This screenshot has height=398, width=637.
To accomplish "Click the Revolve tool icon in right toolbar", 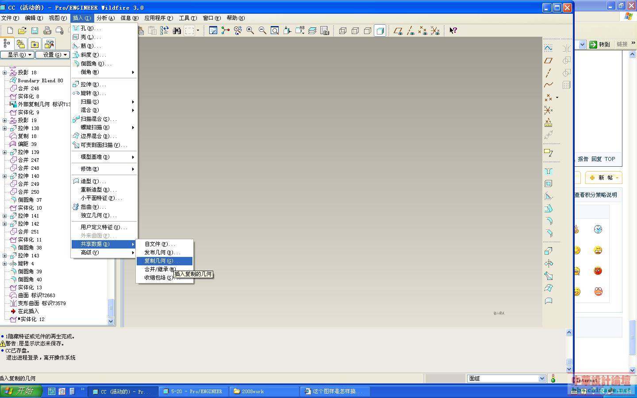I will 549,264.
